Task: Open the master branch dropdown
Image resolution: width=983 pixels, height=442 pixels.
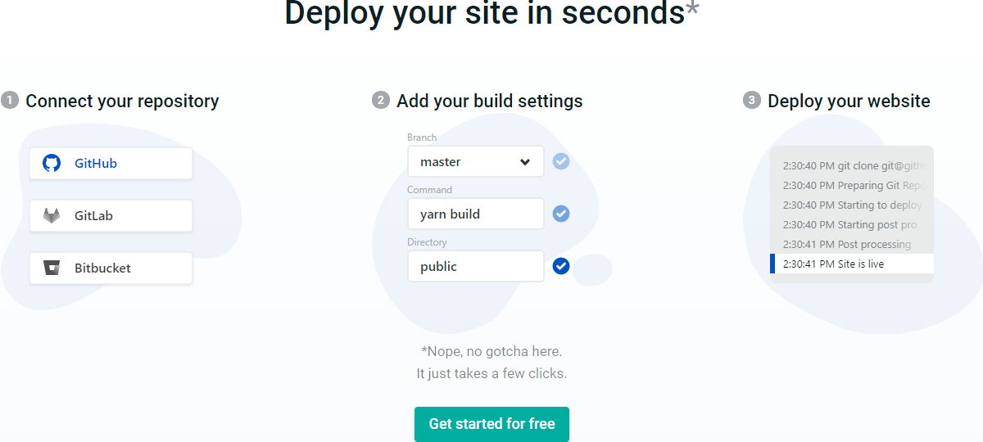Action: [x=467, y=162]
